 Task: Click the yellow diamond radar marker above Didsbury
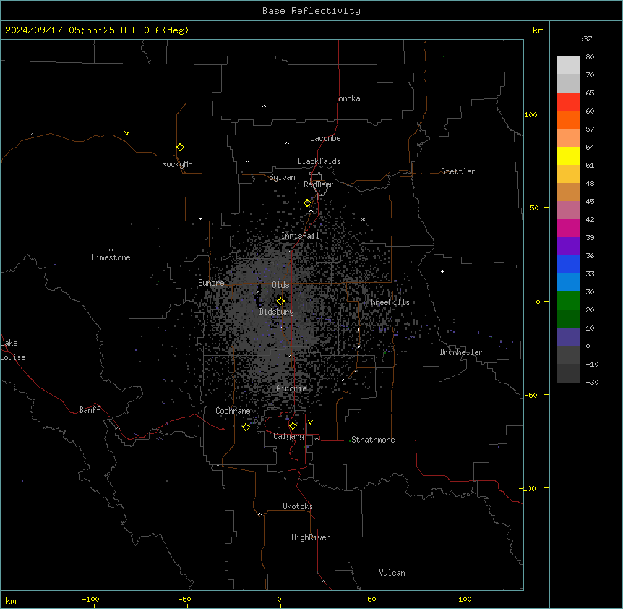[x=280, y=302]
